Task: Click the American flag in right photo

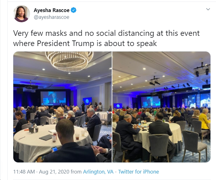Action: (x=183, y=104)
